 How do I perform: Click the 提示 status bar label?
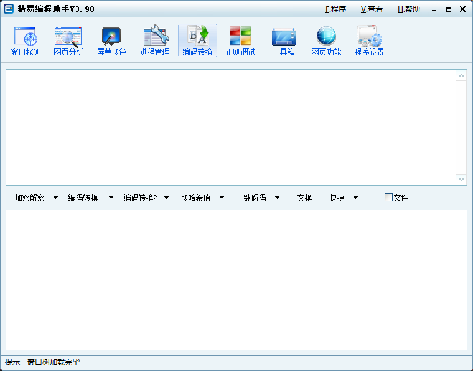12,362
